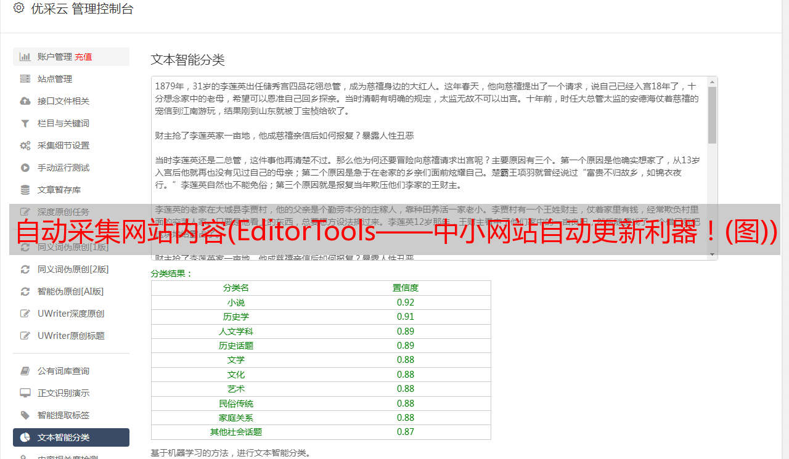
Task: Select the 0.88 value in the 文化 row
Action: coord(406,375)
